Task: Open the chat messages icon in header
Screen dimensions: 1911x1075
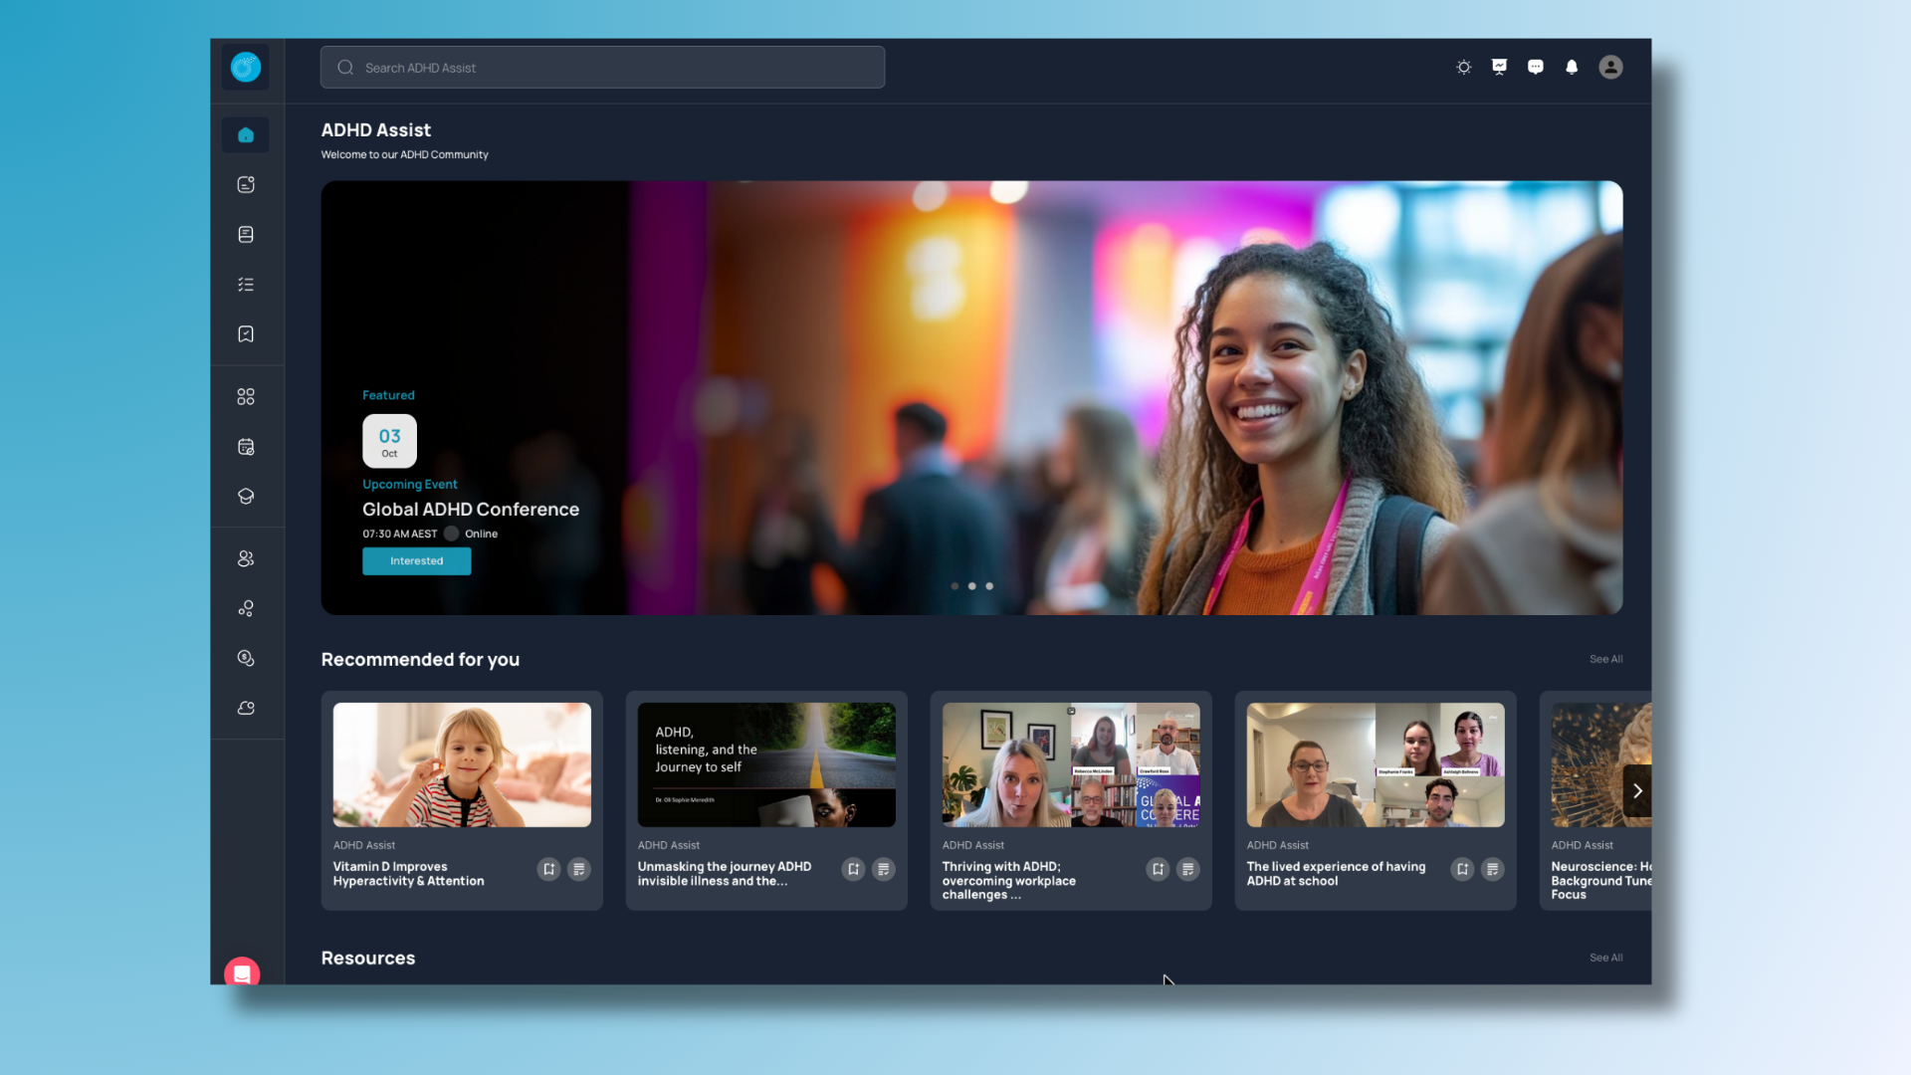Action: (x=1536, y=68)
